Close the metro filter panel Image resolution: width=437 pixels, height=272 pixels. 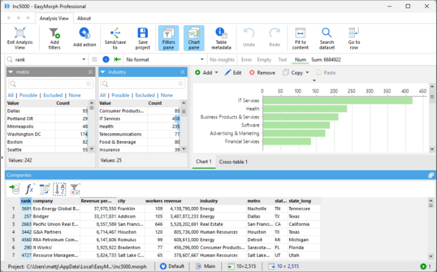coord(90,72)
